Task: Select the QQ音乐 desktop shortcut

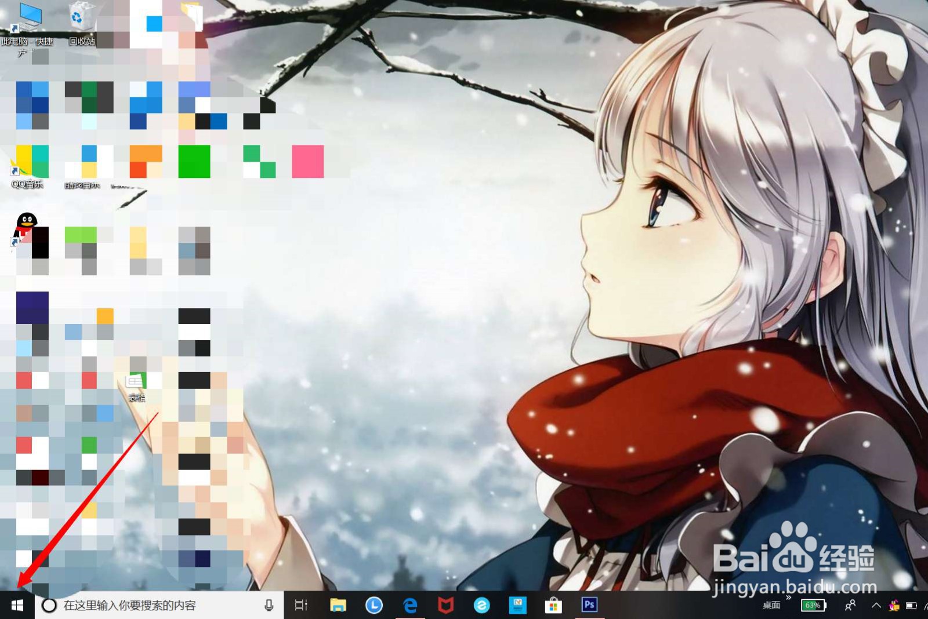Action: [27, 167]
